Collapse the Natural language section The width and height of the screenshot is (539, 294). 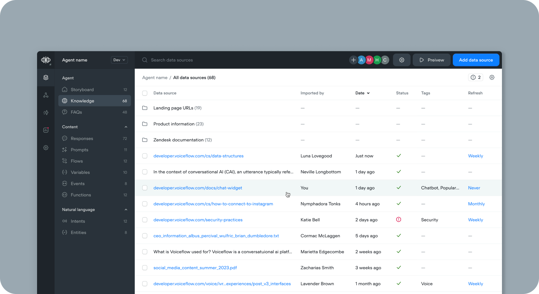click(126, 210)
